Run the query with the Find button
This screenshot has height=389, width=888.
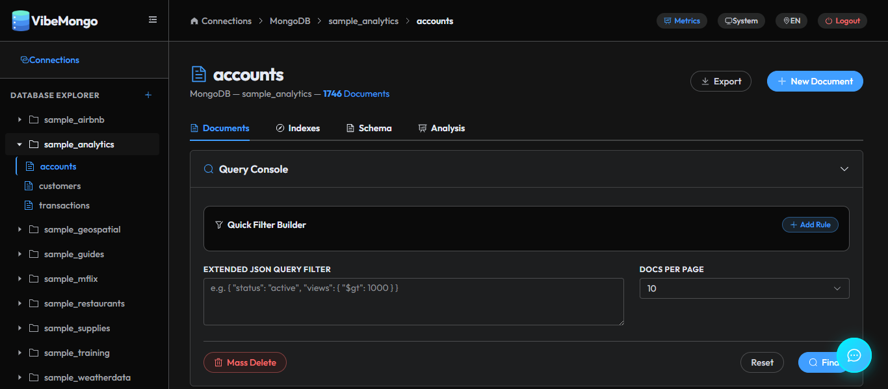[x=824, y=362]
